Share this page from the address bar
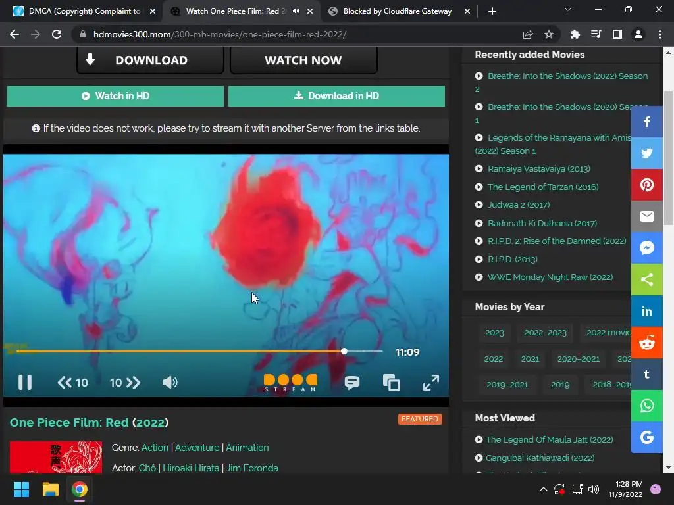Image resolution: width=674 pixels, height=505 pixels. 528,34
